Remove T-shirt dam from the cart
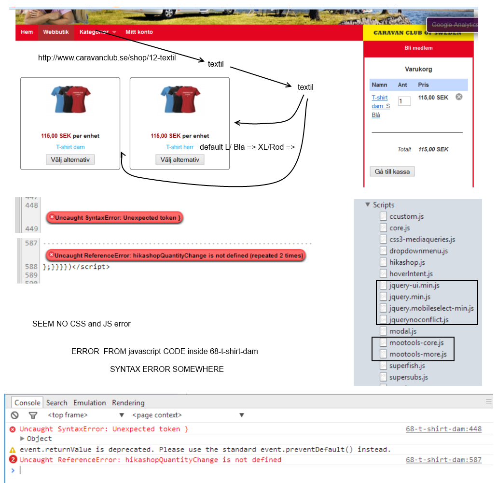Screen dimensions: 497x483 (459, 97)
